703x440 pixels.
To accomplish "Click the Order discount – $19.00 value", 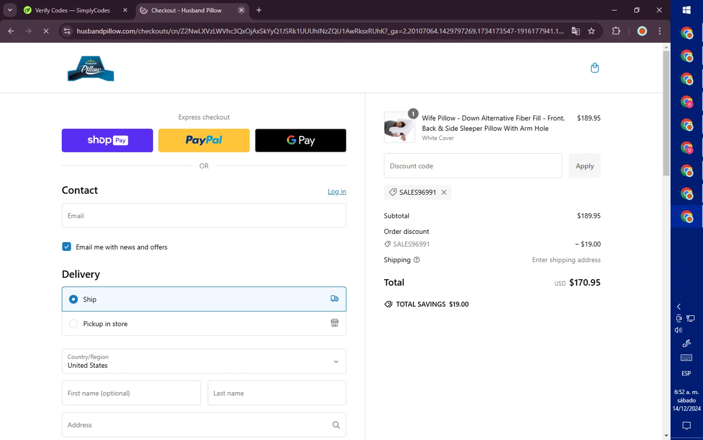I will [588, 244].
